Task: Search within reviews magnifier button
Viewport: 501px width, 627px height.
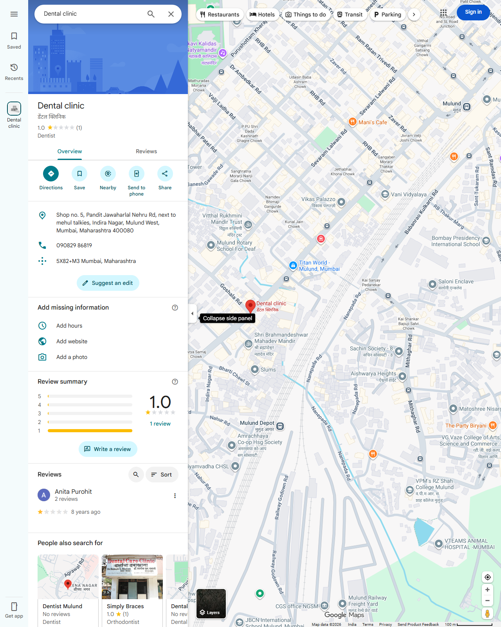Action: [136, 475]
